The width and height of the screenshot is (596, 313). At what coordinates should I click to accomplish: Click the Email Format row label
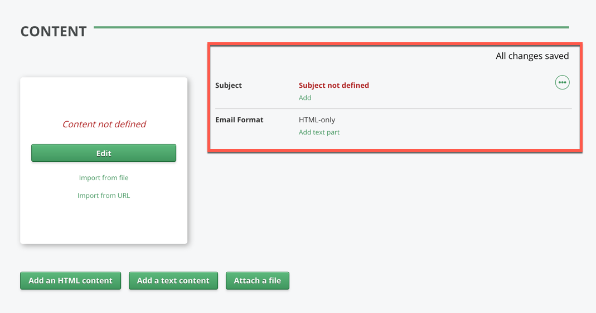point(239,120)
